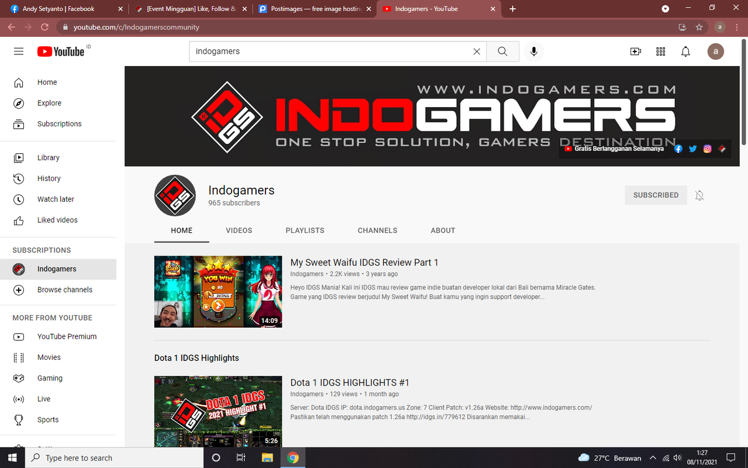Switch to the VIDEOS channel tab

click(x=239, y=230)
